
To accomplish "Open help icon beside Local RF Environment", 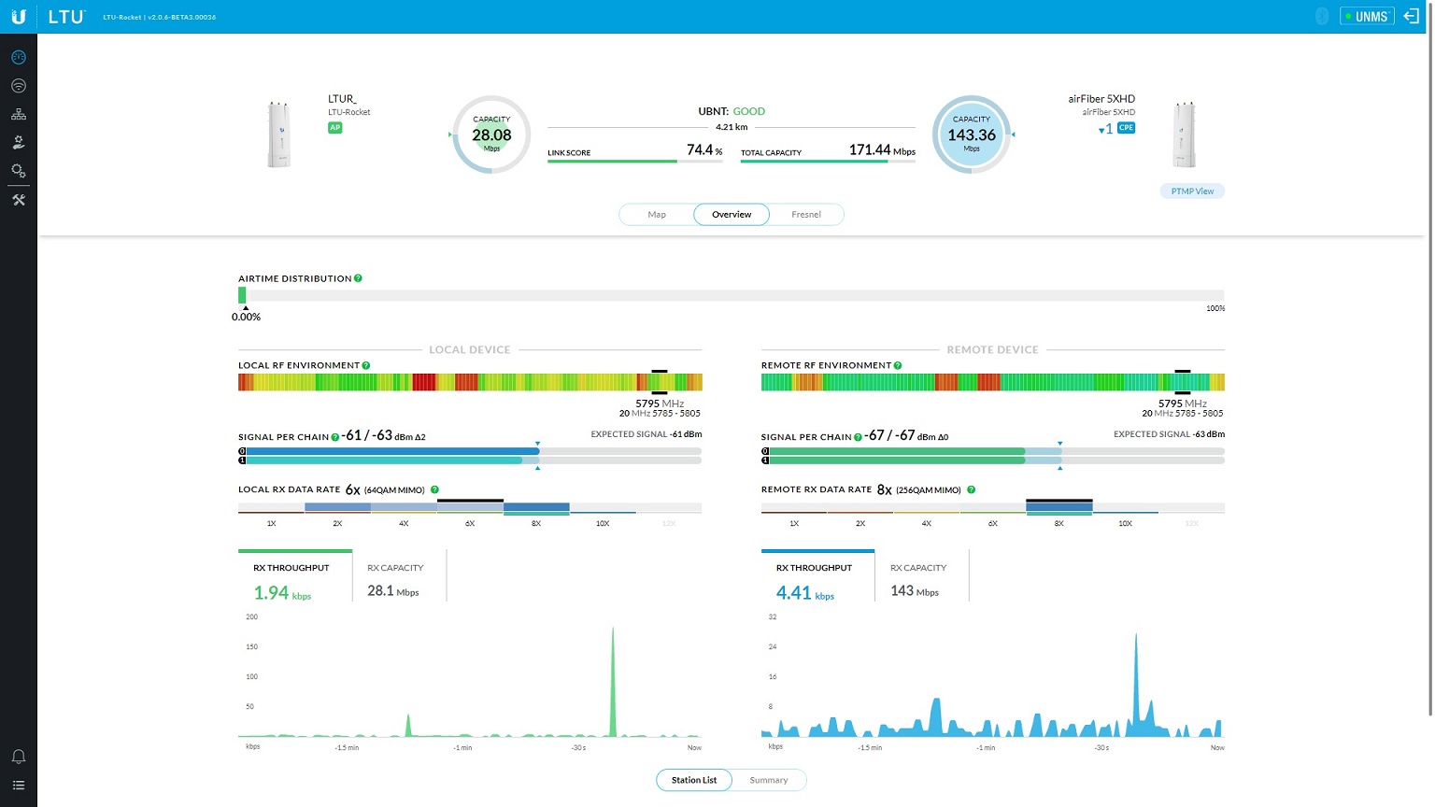I will coord(366,365).
